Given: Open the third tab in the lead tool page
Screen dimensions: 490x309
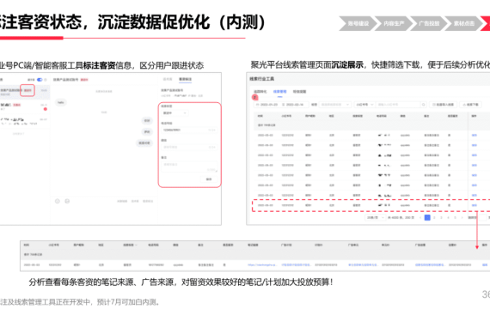Looking at the screenshot, I should coord(299,92).
